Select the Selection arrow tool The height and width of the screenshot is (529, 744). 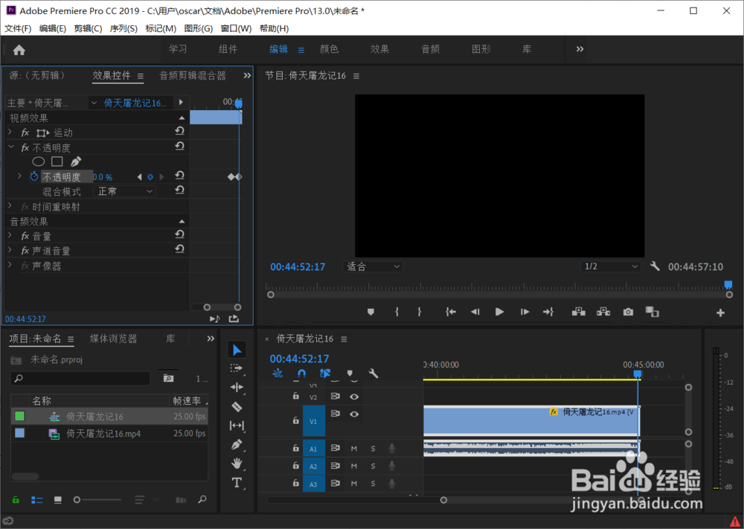tap(237, 350)
